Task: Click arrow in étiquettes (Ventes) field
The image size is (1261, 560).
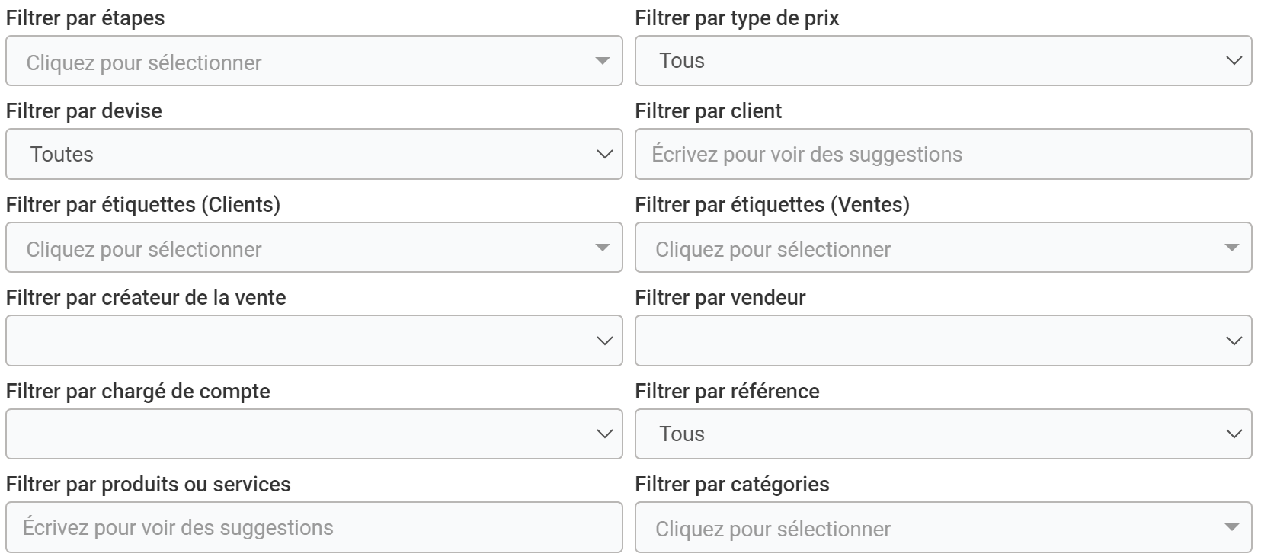Action: [x=1231, y=248]
